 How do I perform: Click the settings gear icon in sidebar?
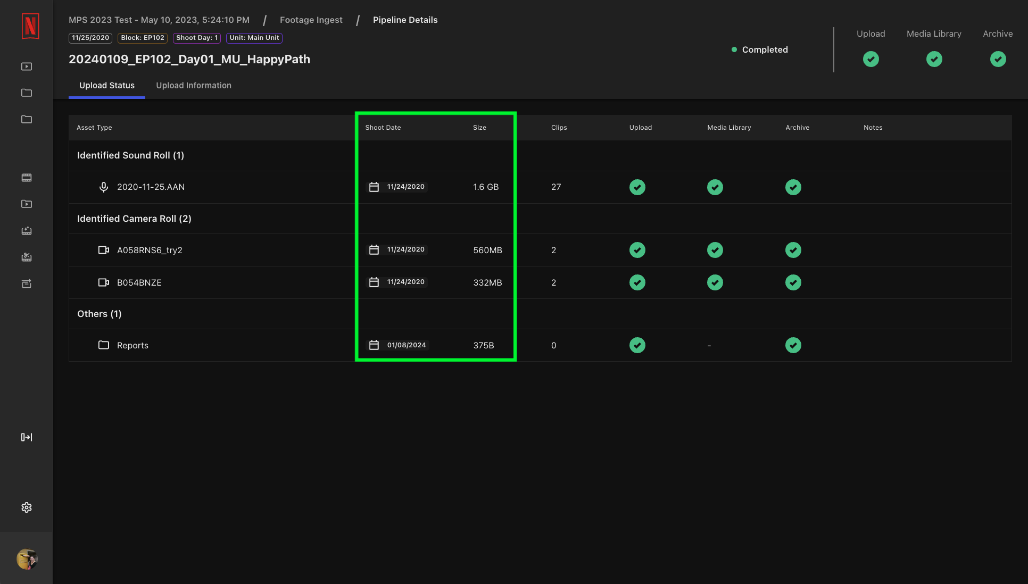(26, 507)
